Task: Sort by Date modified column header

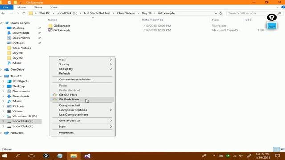Action: tap(152, 20)
